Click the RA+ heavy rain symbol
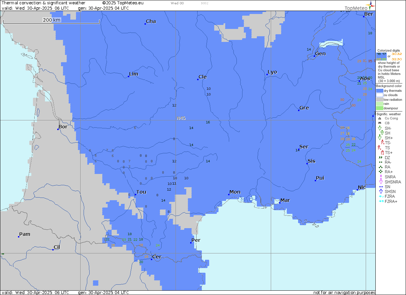Image resolution: width=406 pixels, height=295 pixels. [x=380, y=171]
